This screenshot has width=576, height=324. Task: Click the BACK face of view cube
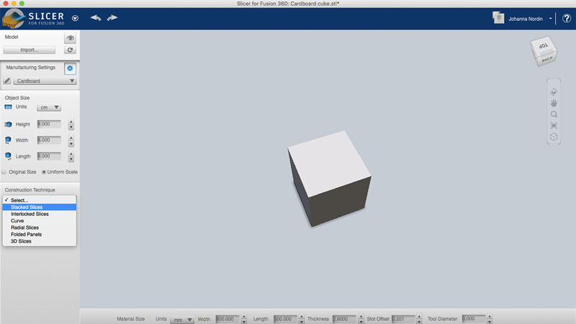(547, 59)
